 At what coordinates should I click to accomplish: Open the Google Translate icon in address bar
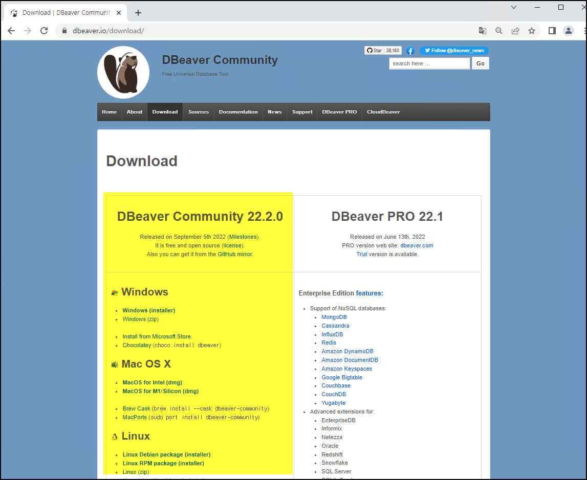click(483, 31)
